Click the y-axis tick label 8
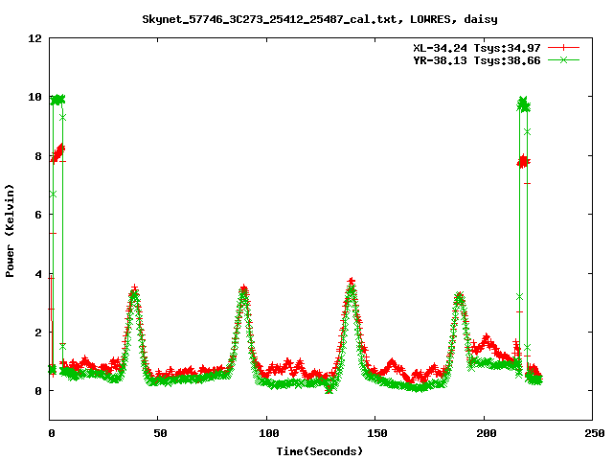 pos(38,156)
